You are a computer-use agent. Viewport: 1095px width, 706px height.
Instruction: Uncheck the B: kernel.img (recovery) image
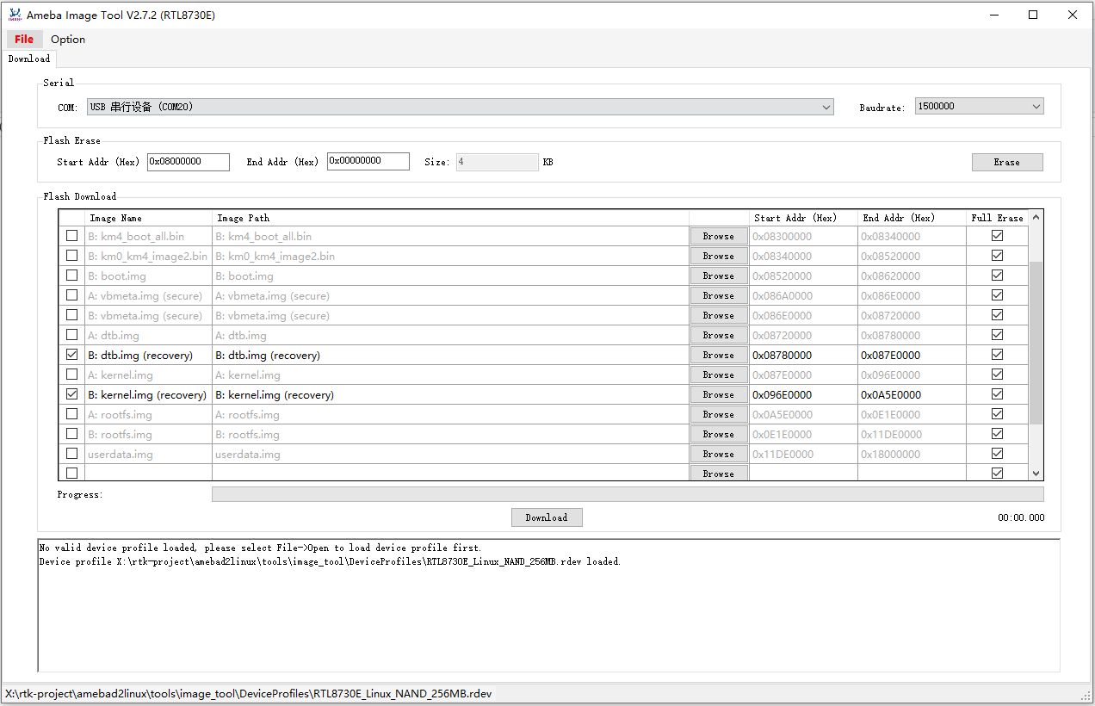[71, 394]
